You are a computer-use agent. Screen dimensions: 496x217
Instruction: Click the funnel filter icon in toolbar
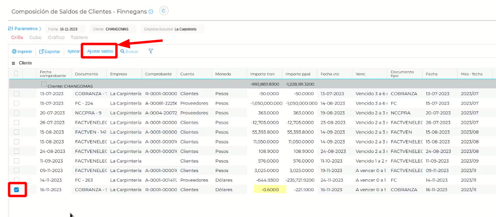coord(150,51)
